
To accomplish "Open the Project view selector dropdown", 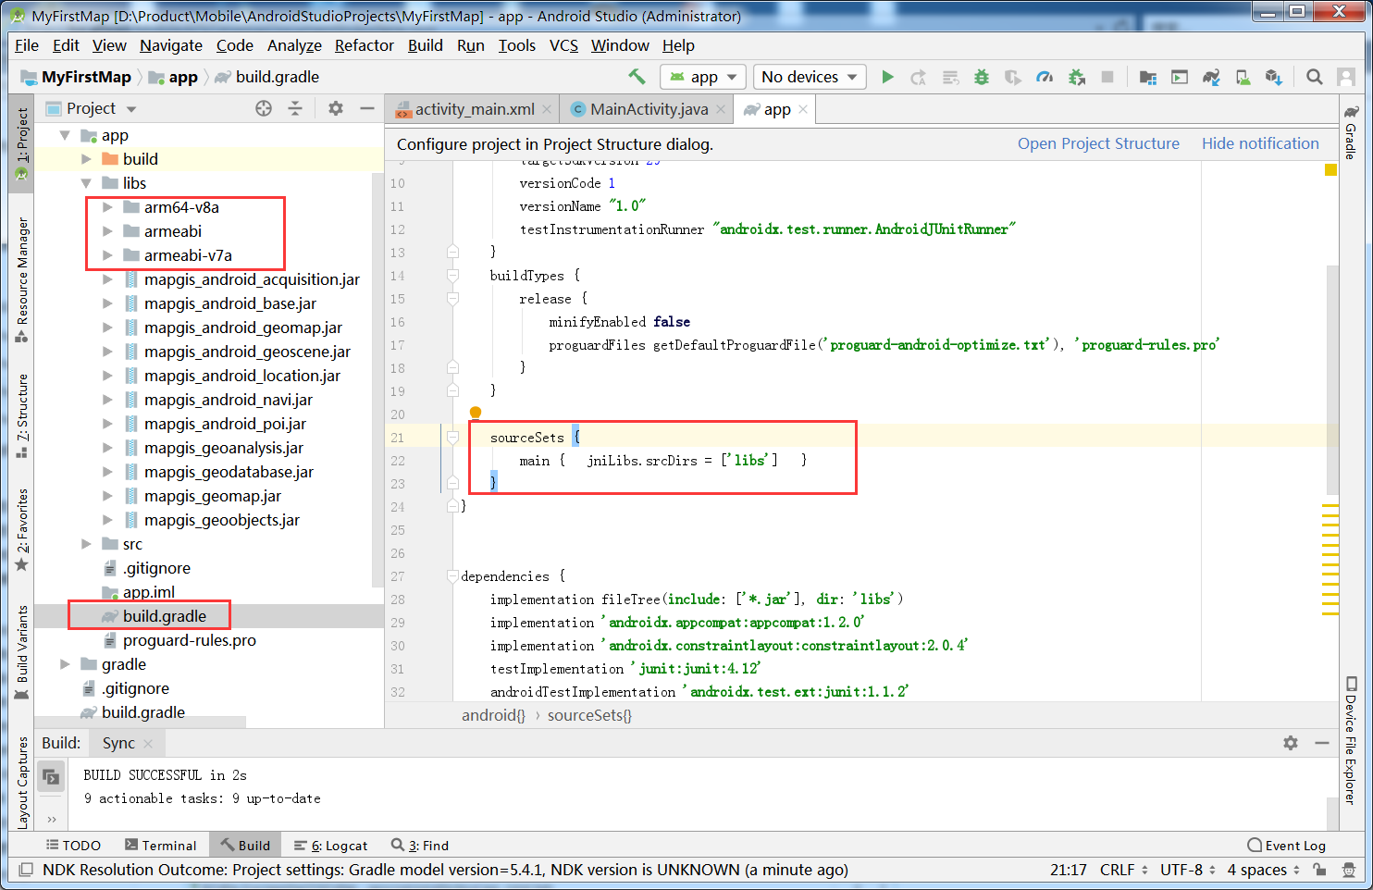I will tap(92, 108).
